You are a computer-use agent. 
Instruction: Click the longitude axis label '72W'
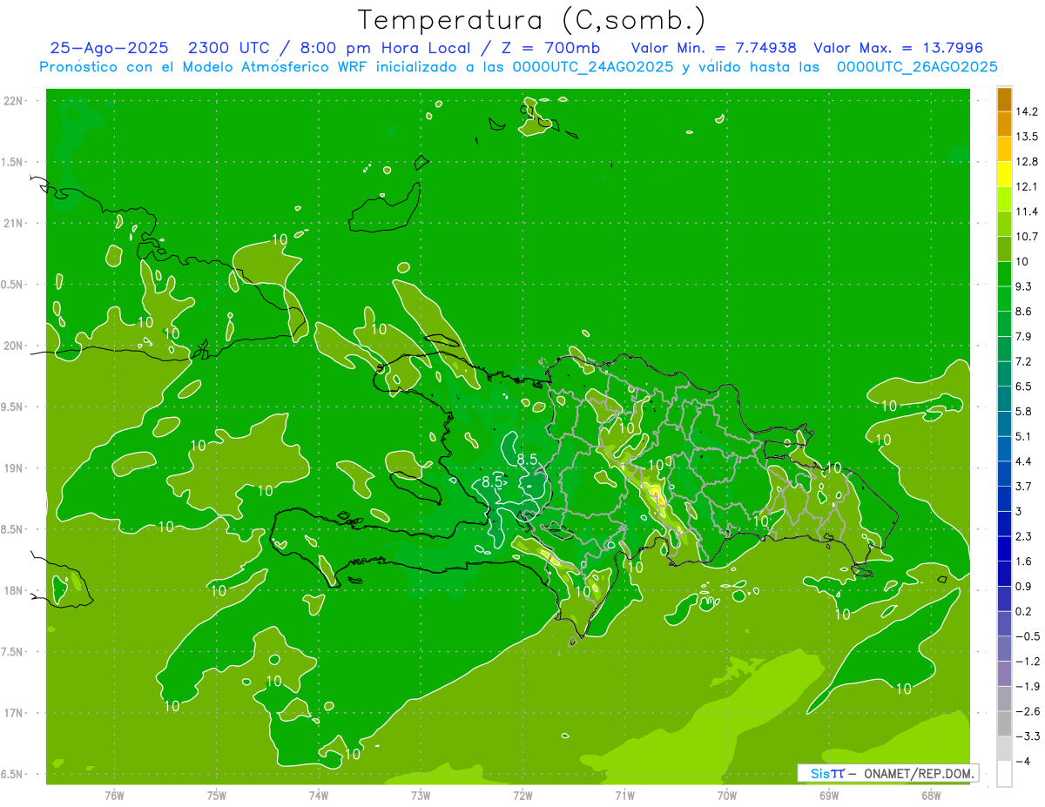coord(522,796)
